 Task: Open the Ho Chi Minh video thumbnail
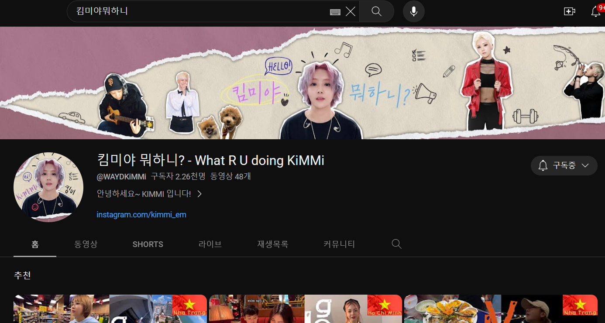click(306, 309)
